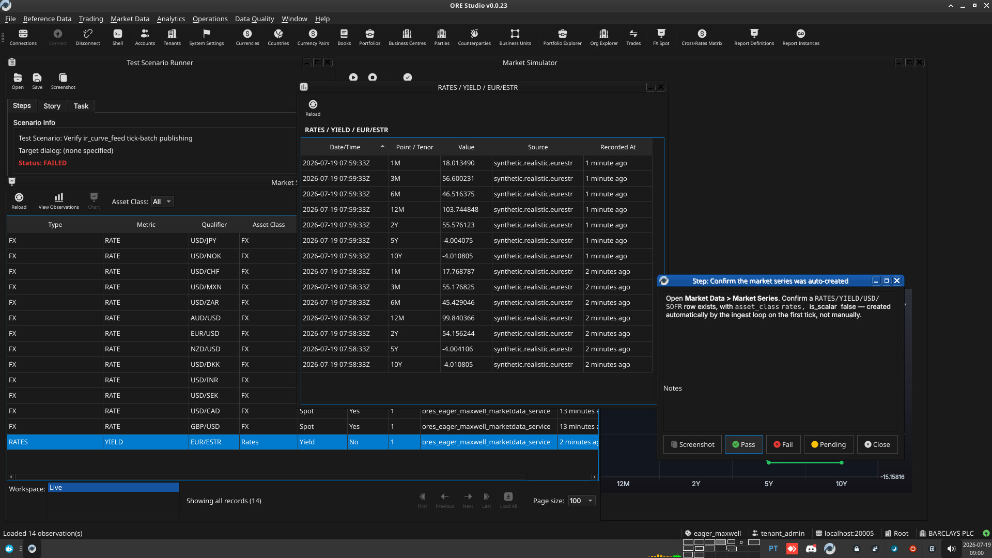Click the Screenshot button in the step dialog
The height and width of the screenshot is (558, 992).
pos(692,444)
